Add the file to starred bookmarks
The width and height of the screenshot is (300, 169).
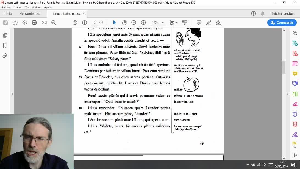[15, 23]
